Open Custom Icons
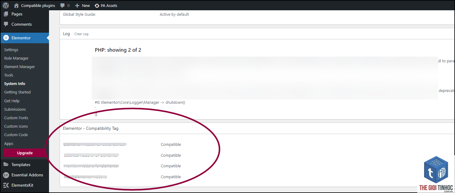 [x=16, y=126]
